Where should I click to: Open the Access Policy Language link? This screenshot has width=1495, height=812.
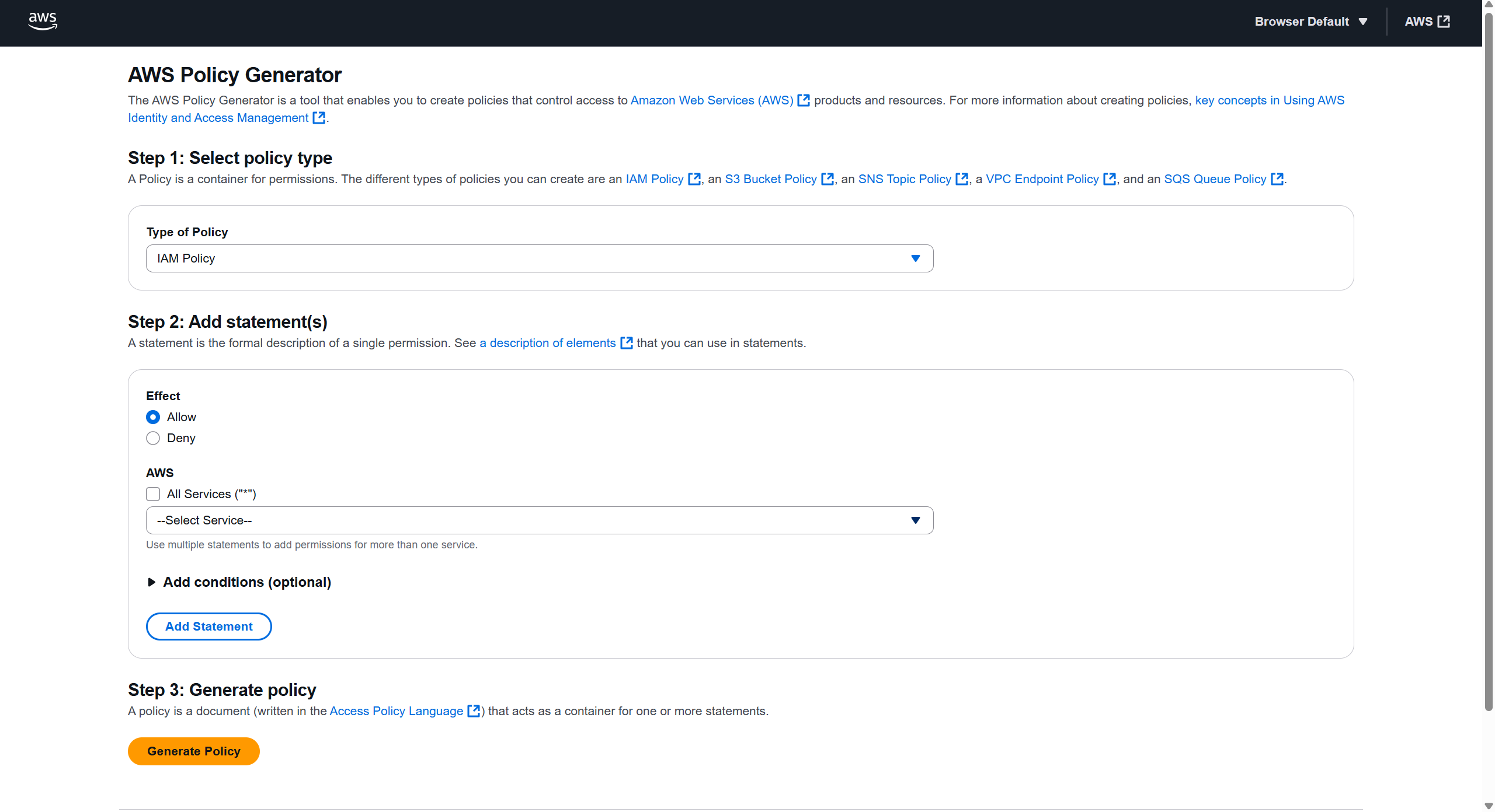(x=397, y=711)
